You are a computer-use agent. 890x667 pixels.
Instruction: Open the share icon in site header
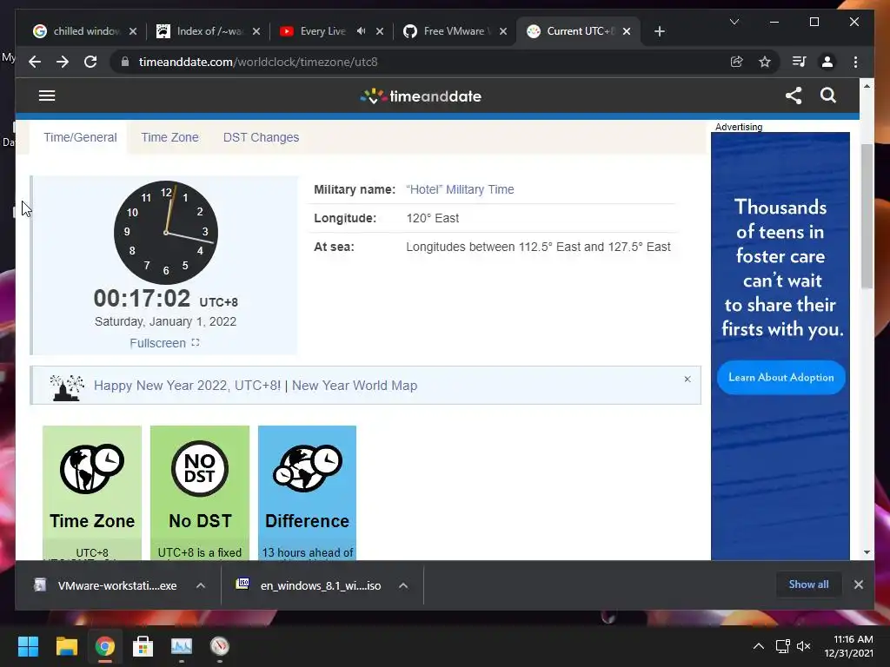[794, 96]
